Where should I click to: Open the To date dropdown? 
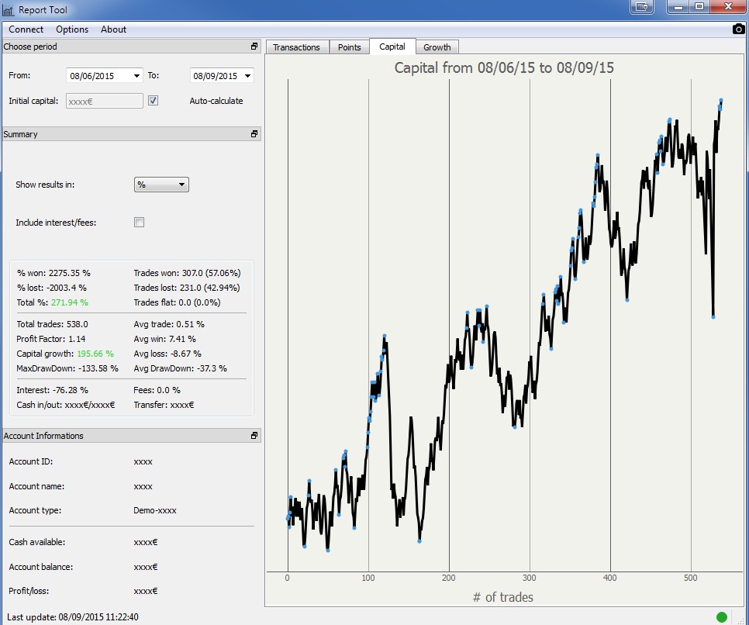(x=247, y=76)
